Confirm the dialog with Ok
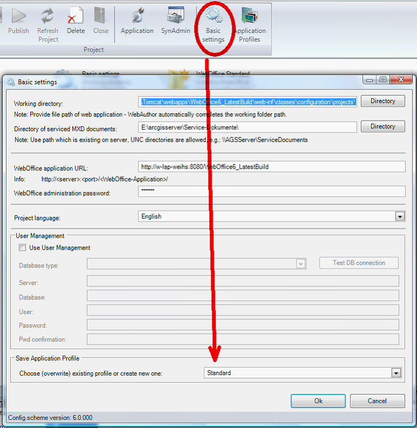 click(x=318, y=400)
